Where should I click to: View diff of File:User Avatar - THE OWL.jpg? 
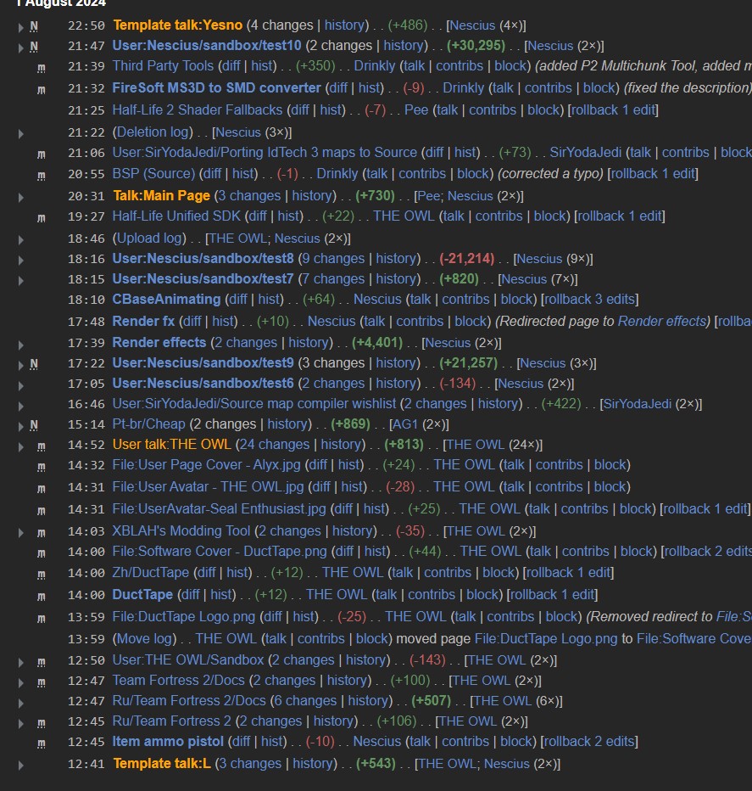321,486
